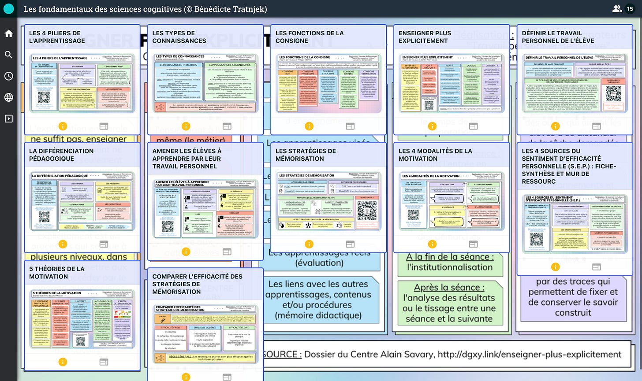Click card title 'LES 4 MODALITÉS DE LA MOTIVATION'
This screenshot has height=381, width=642.
click(x=435, y=155)
